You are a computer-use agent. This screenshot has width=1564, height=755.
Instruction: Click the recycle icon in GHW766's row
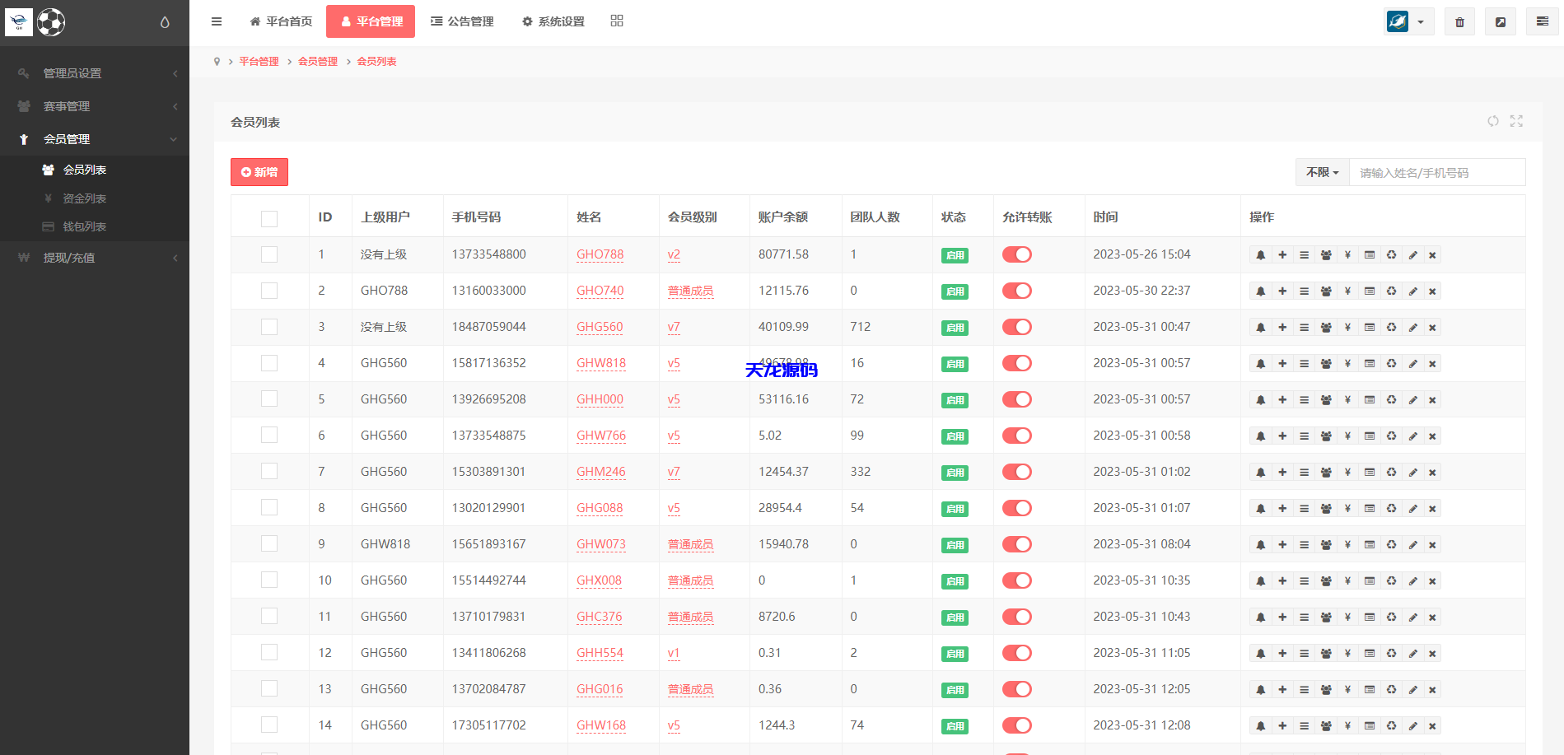(x=1391, y=436)
